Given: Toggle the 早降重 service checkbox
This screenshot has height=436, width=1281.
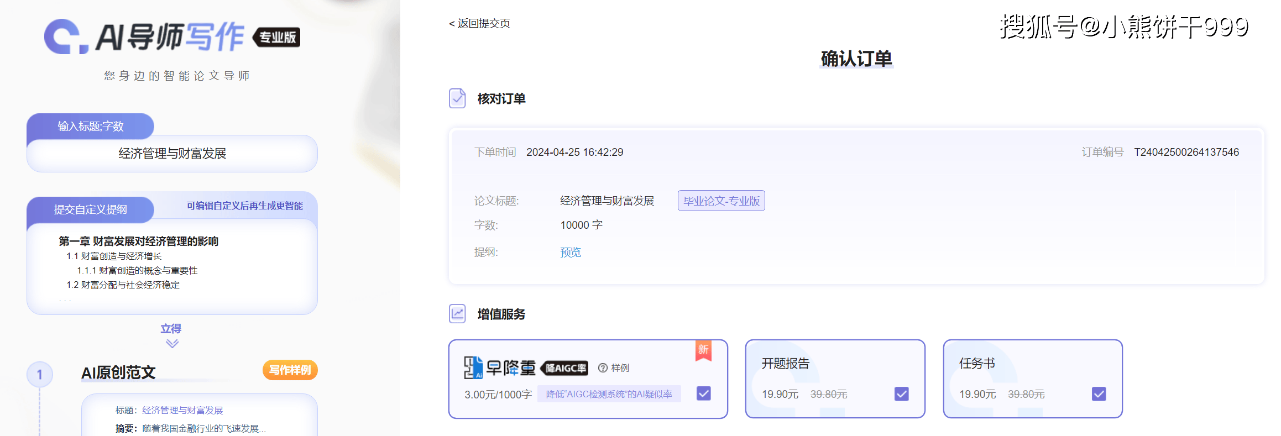Looking at the screenshot, I should (704, 393).
